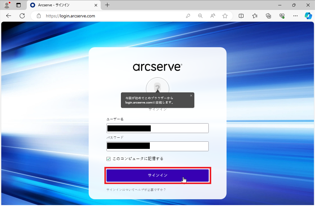Viewport: 315px width, 206px height.
Task: Add this page to favorites star
Action: coord(225,16)
